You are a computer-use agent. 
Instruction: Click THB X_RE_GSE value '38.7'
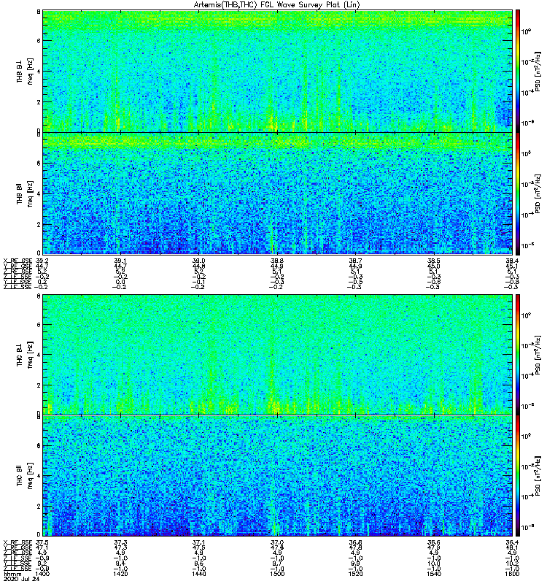(x=355, y=261)
